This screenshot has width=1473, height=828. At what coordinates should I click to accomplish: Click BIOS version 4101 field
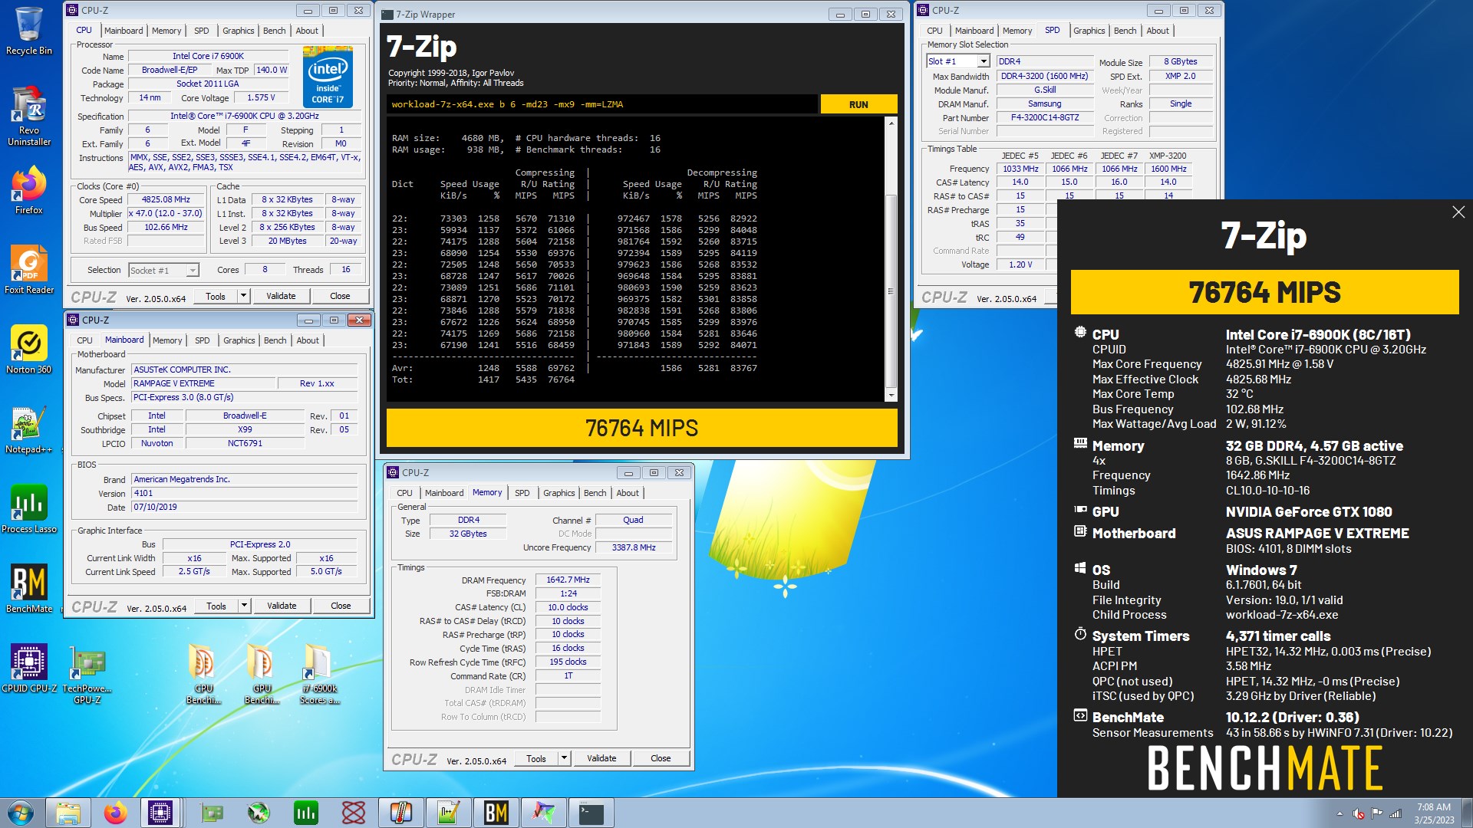point(244,493)
